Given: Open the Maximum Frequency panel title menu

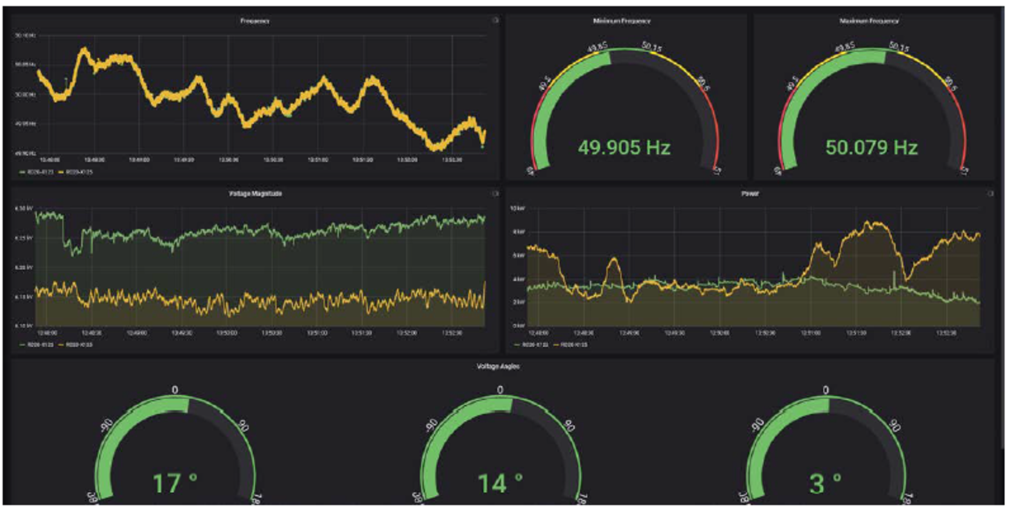Looking at the screenshot, I should (x=869, y=21).
